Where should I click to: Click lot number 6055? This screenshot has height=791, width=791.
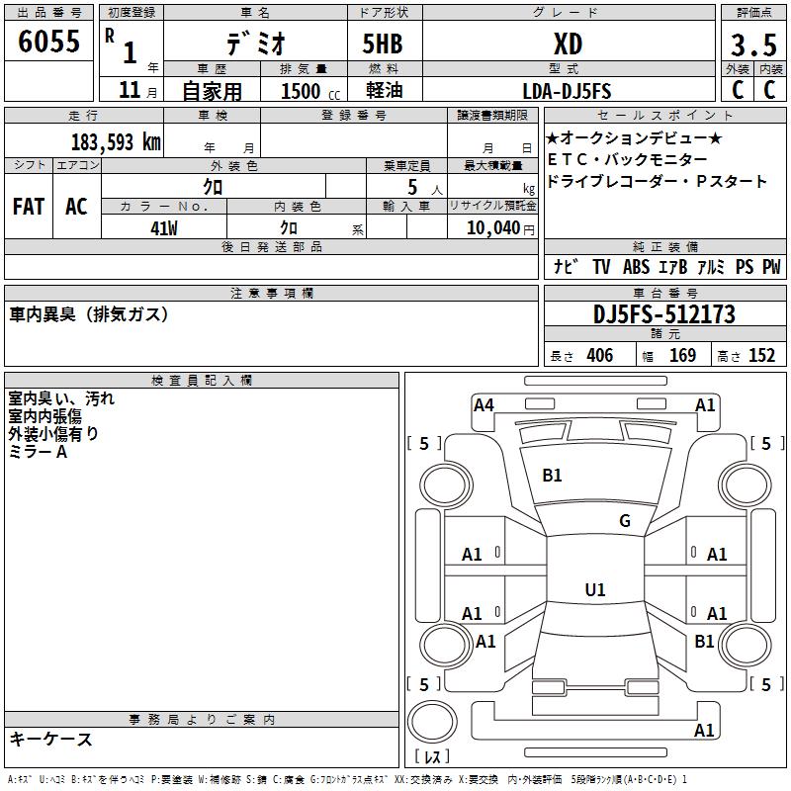click(x=48, y=41)
